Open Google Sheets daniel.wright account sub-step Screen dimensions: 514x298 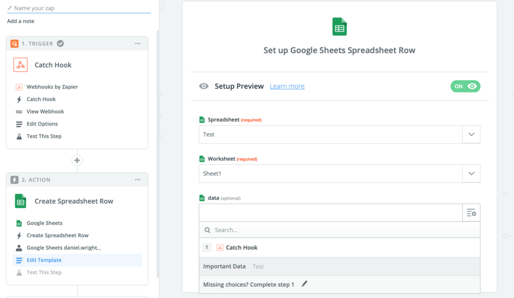64,248
